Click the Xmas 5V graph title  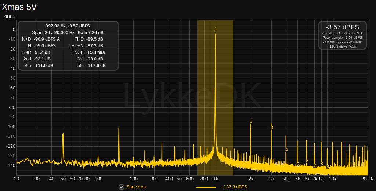coord(19,7)
